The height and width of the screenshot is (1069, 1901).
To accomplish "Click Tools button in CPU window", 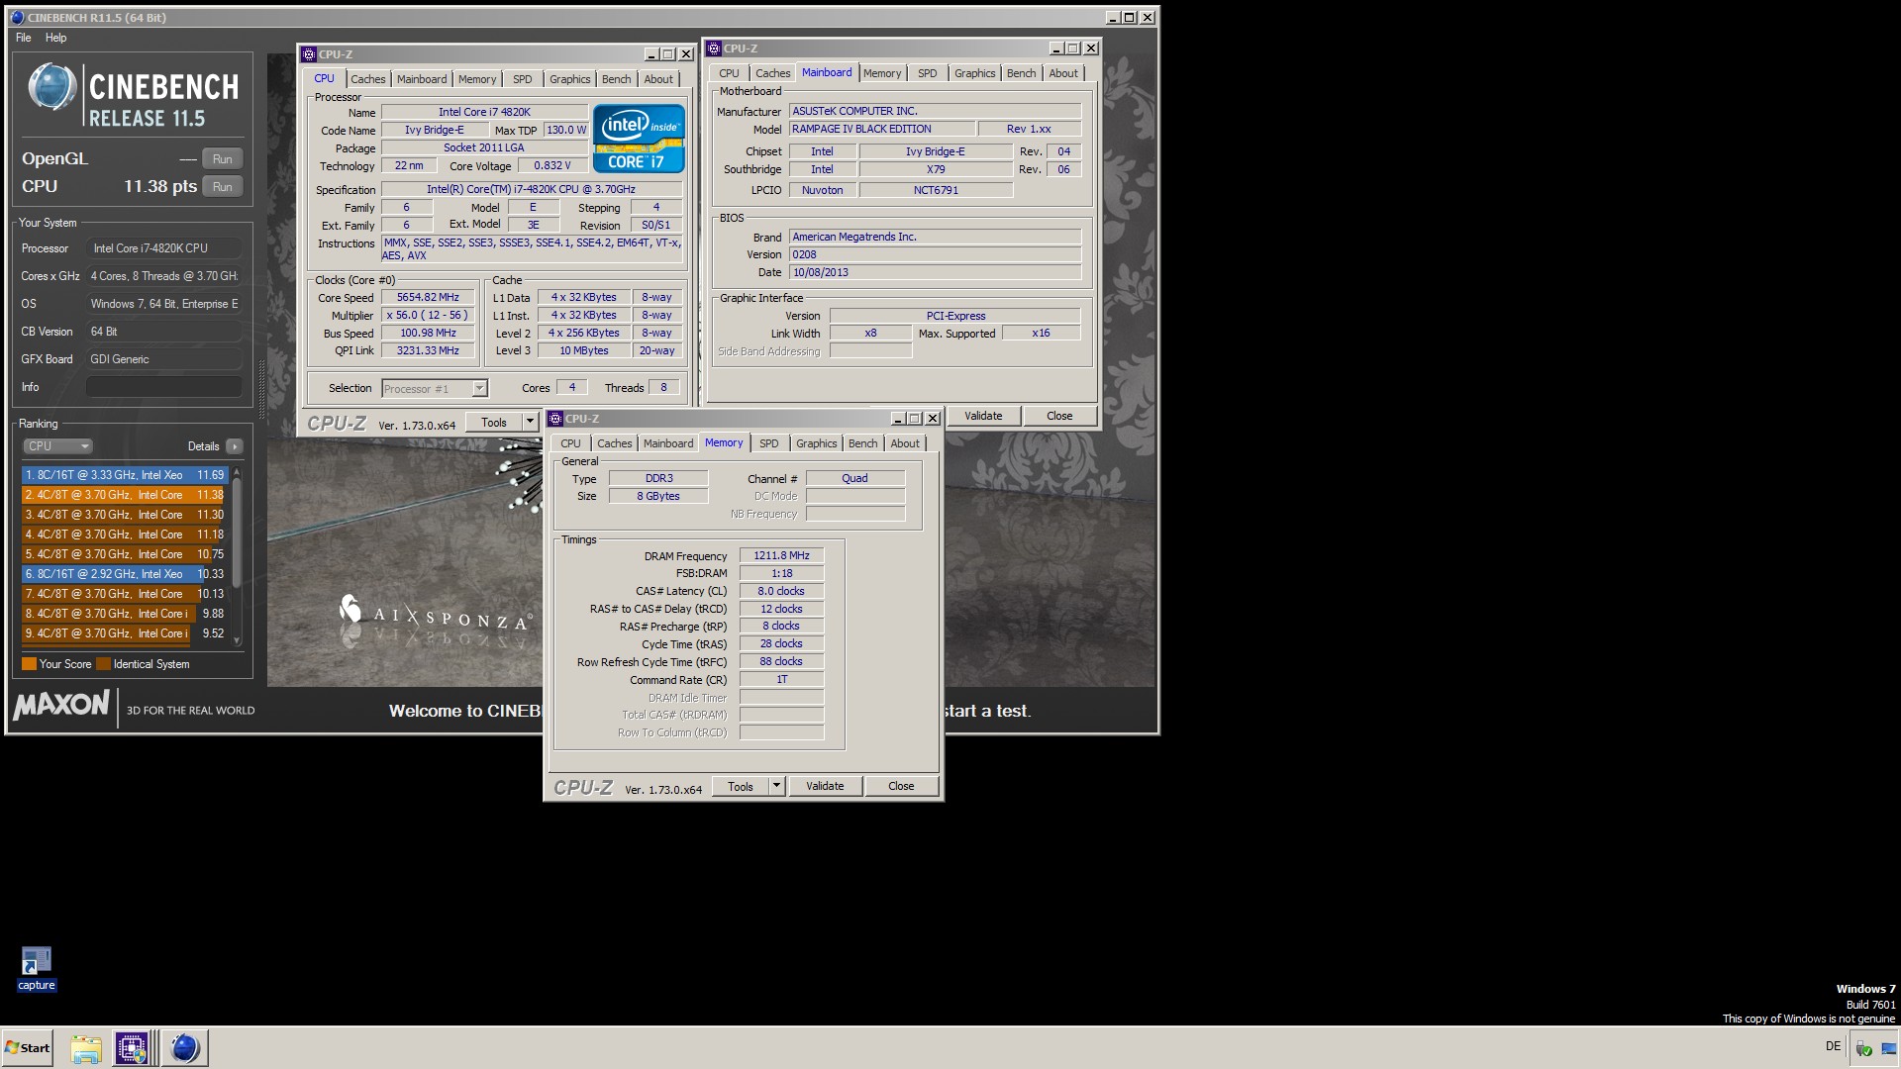I will coord(494,423).
